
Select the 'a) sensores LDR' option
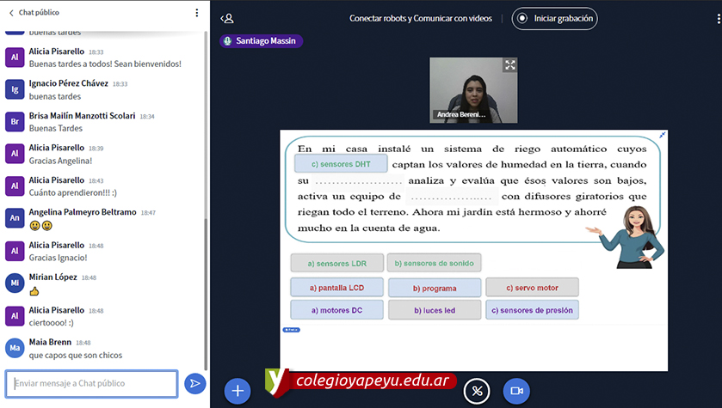pyautogui.click(x=334, y=263)
